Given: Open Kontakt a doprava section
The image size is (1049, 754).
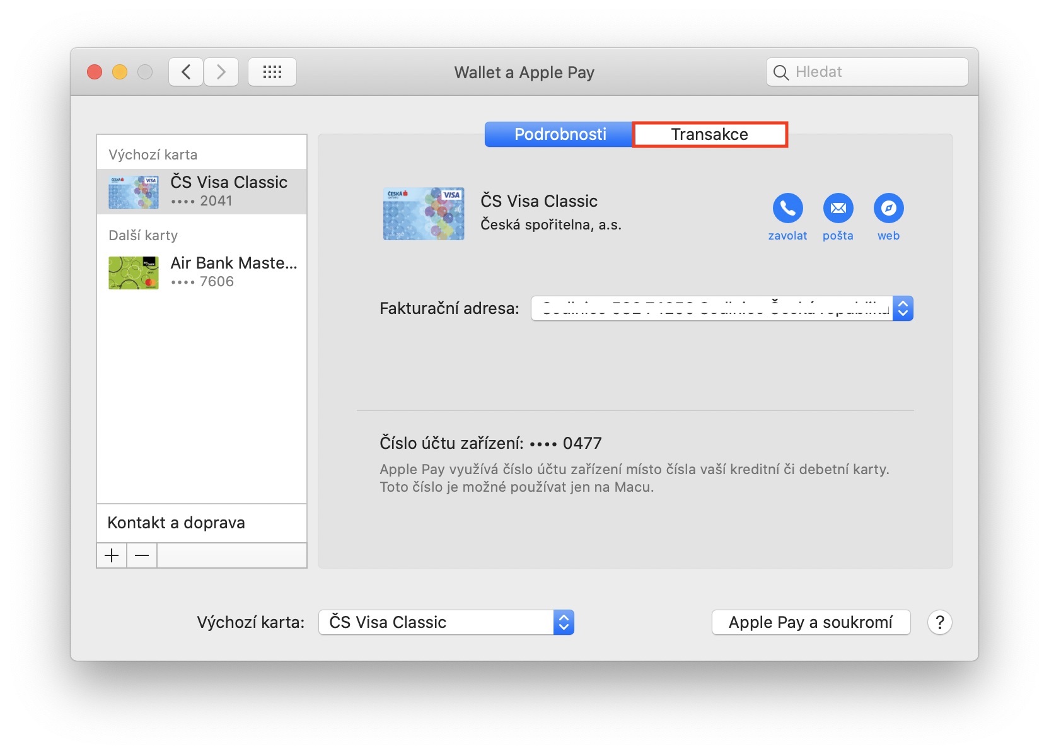Looking at the screenshot, I should (202, 523).
